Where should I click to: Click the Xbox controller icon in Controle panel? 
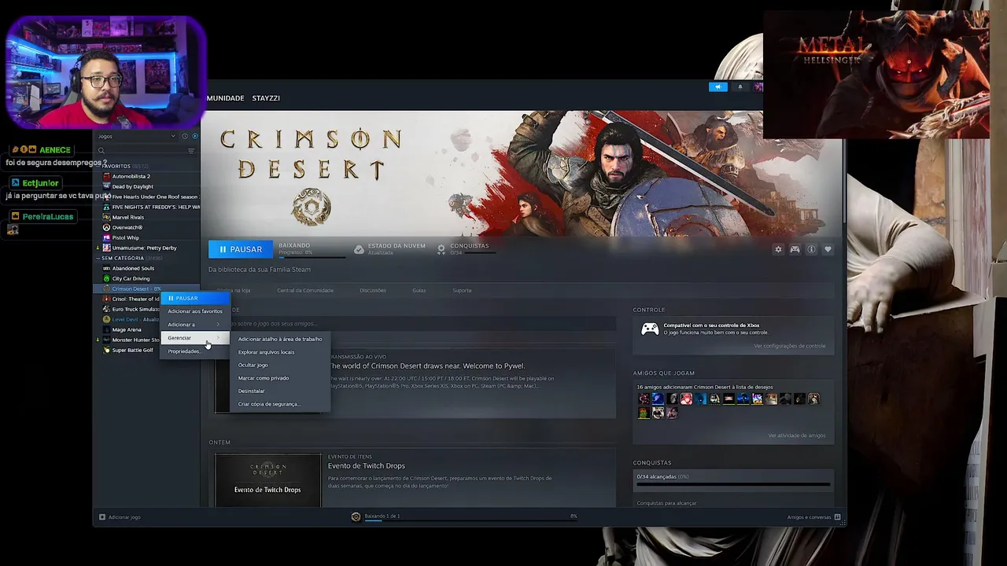click(x=650, y=329)
